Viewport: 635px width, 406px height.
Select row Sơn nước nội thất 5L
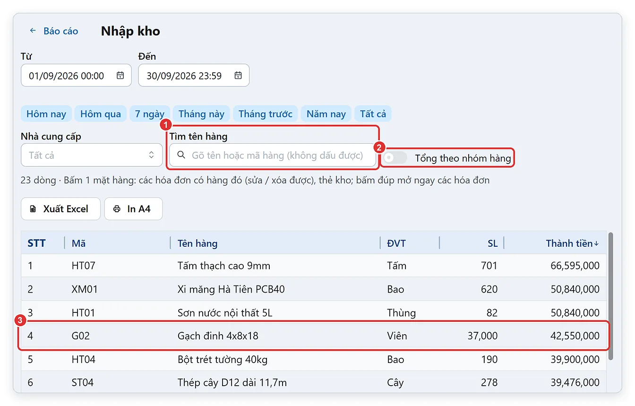(x=314, y=312)
